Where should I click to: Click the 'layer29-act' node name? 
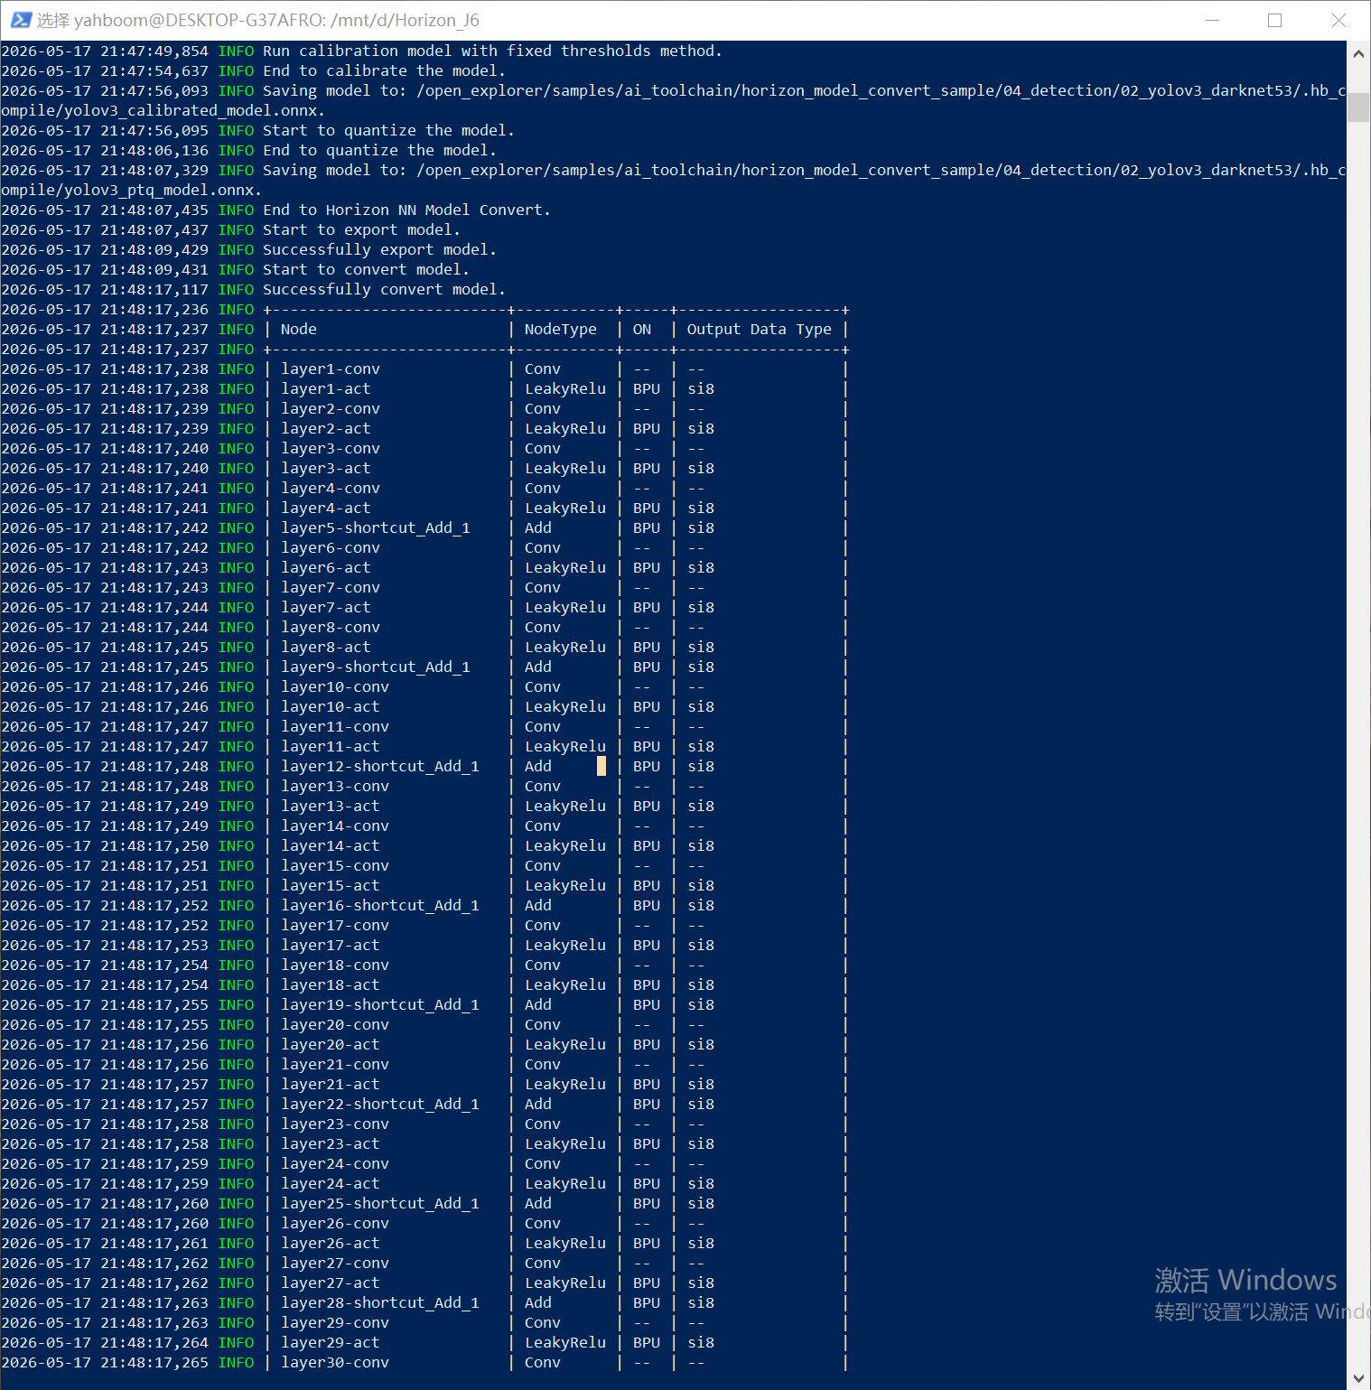pyautogui.click(x=331, y=1342)
